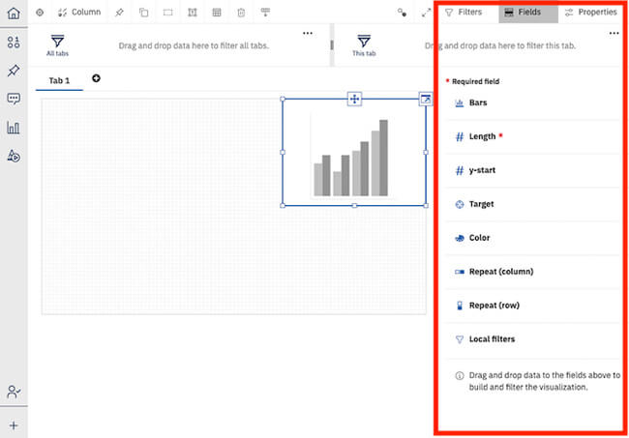629x438 pixels.
Task: Click the dashed rectangle toolbar icon
Action: click(168, 13)
